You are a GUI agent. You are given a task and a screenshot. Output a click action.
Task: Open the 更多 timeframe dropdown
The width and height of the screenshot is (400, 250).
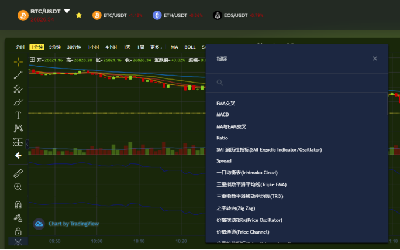(156, 47)
